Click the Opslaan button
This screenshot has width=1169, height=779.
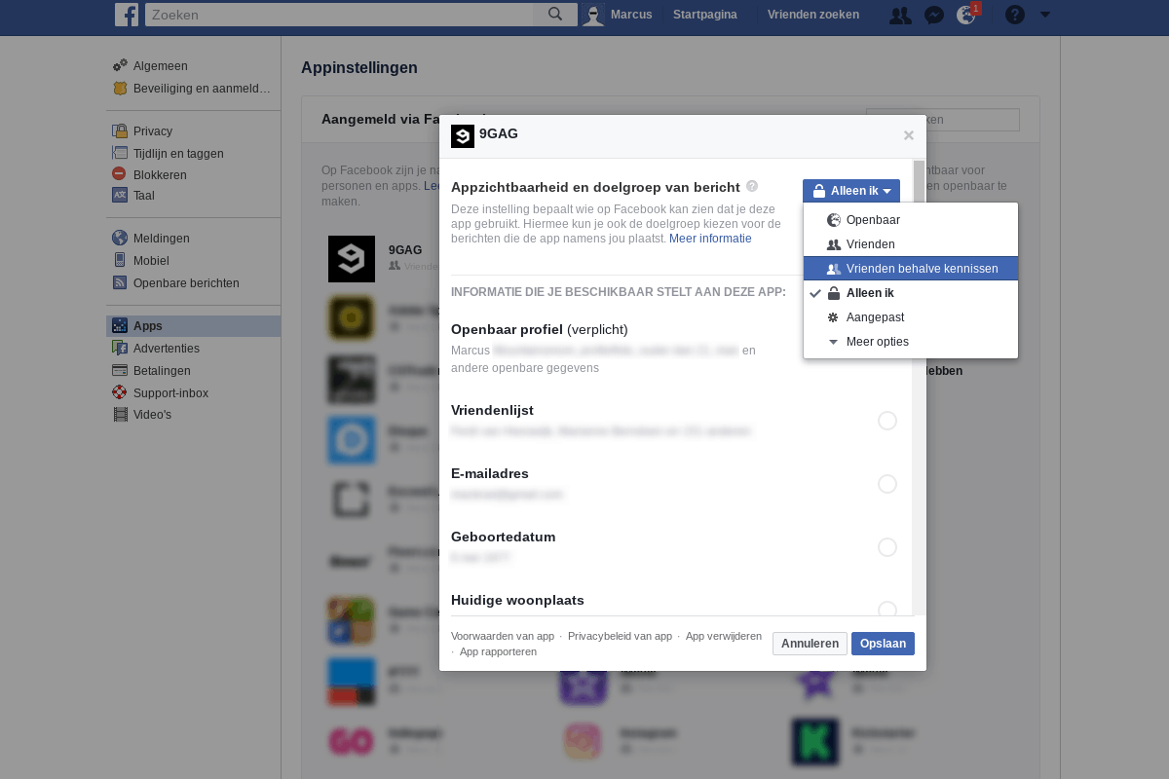(x=883, y=644)
